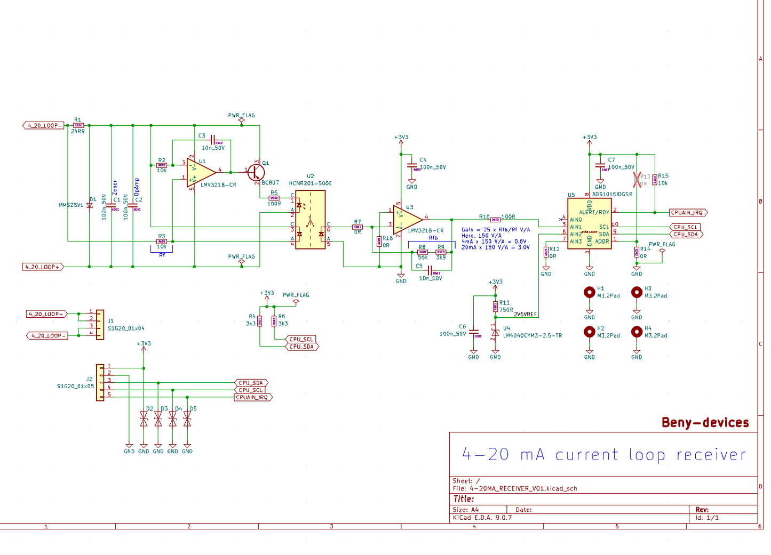Image resolution: width=771 pixels, height=555 pixels.
Task: Select resistor R8 56k symbol
Action: (422, 252)
